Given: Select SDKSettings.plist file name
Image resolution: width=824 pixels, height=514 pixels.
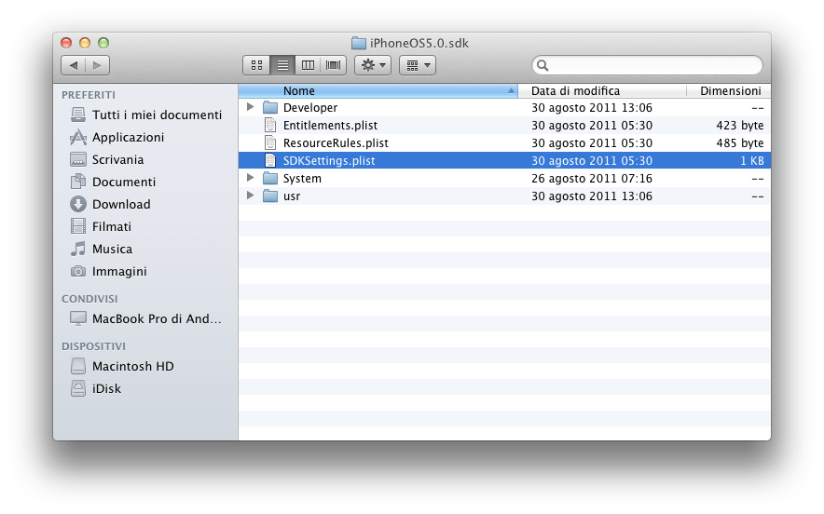Looking at the screenshot, I should click(329, 161).
